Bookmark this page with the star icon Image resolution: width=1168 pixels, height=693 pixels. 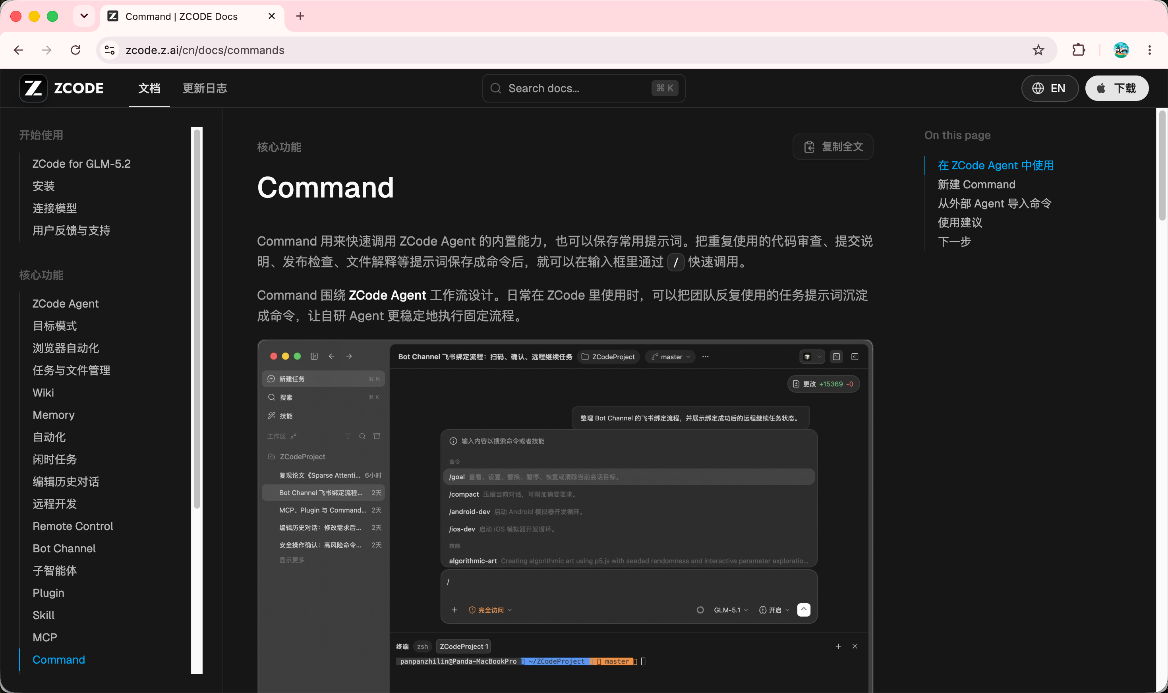click(1038, 50)
